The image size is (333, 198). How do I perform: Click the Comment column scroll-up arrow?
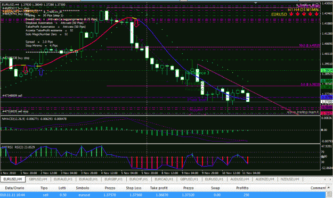[329, 188]
